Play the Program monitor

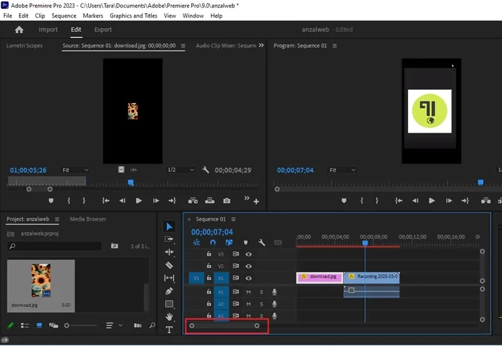432,200
